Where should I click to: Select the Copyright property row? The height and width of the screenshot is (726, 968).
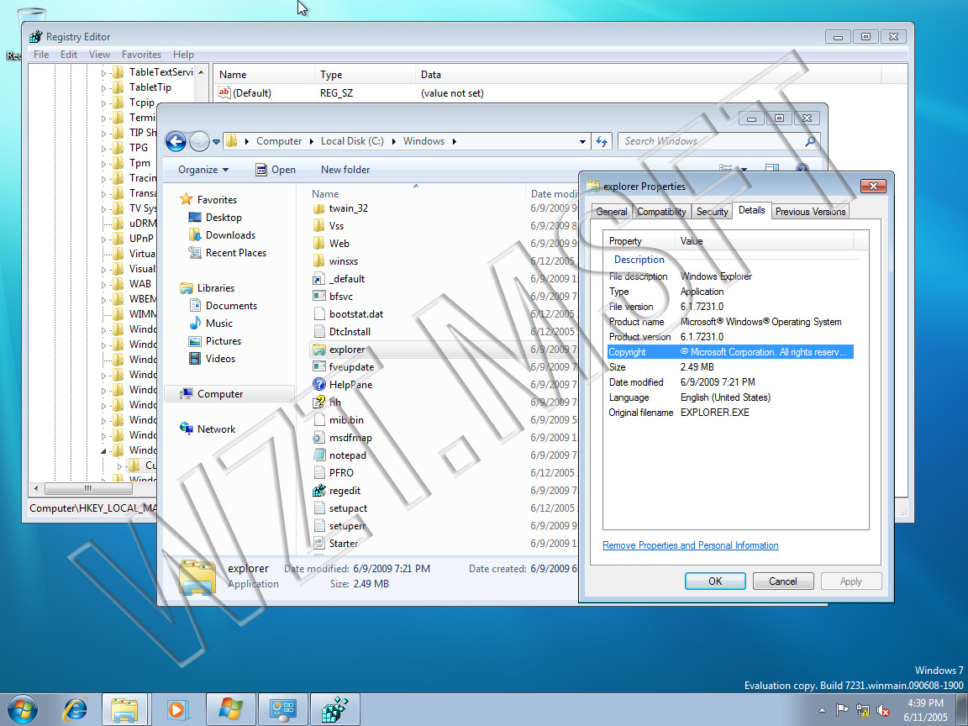point(730,352)
